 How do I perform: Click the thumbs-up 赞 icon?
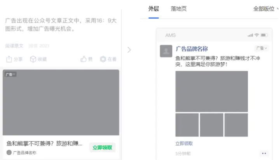[84, 59]
